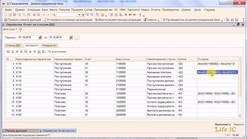Click the ellipsis period selection button
This screenshot has height=139, width=247.
click(77, 37)
